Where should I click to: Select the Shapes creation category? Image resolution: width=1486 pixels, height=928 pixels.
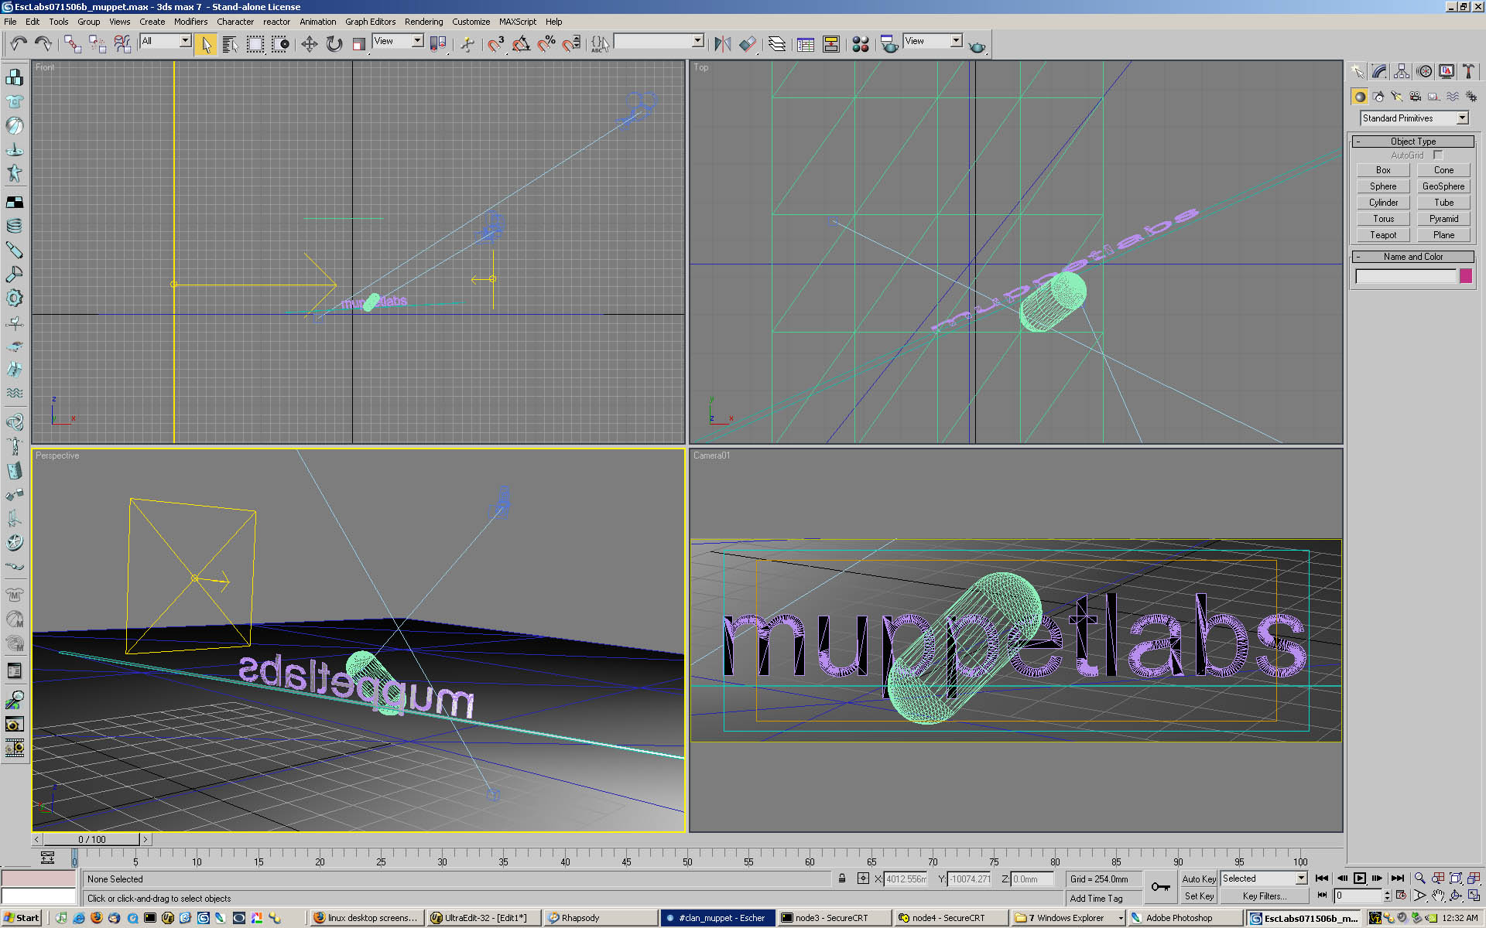click(x=1378, y=97)
